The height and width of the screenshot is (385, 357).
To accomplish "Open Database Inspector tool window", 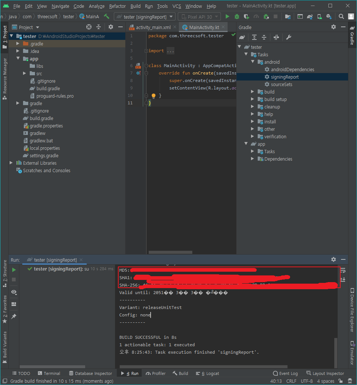I will (x=90, y=373).
